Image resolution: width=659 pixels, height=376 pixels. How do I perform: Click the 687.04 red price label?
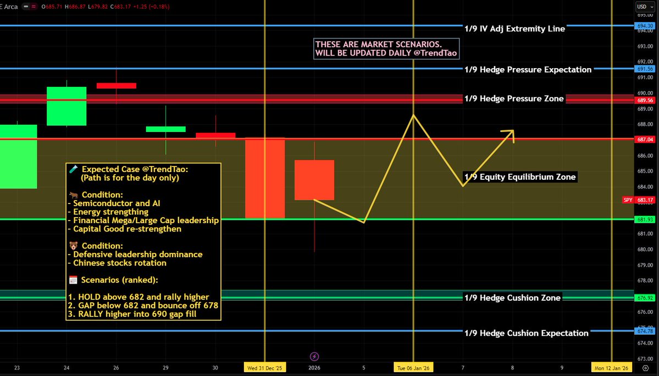645,139
